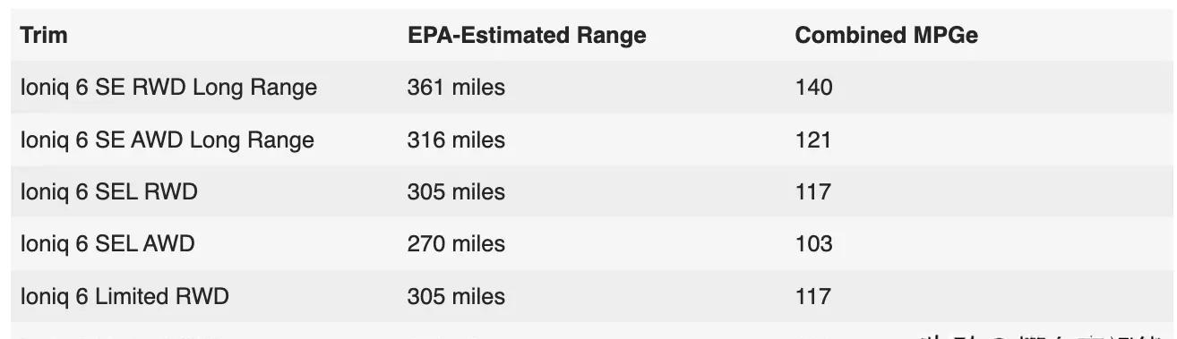Click the Trim column header

43,36
